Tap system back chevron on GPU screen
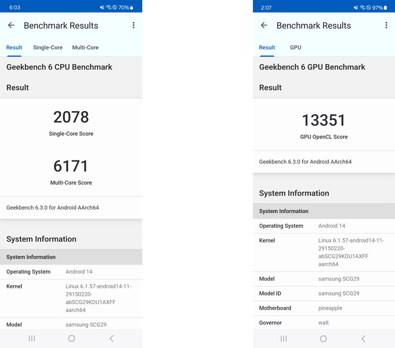 (363, 338)
